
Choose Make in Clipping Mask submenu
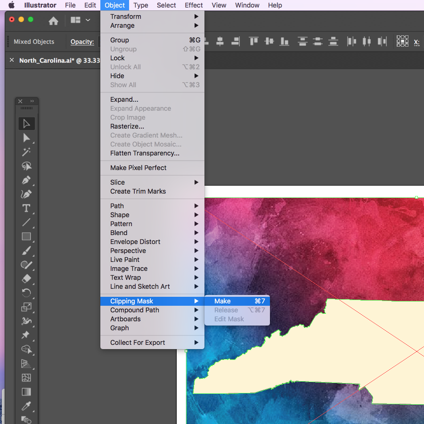[237, 301]
